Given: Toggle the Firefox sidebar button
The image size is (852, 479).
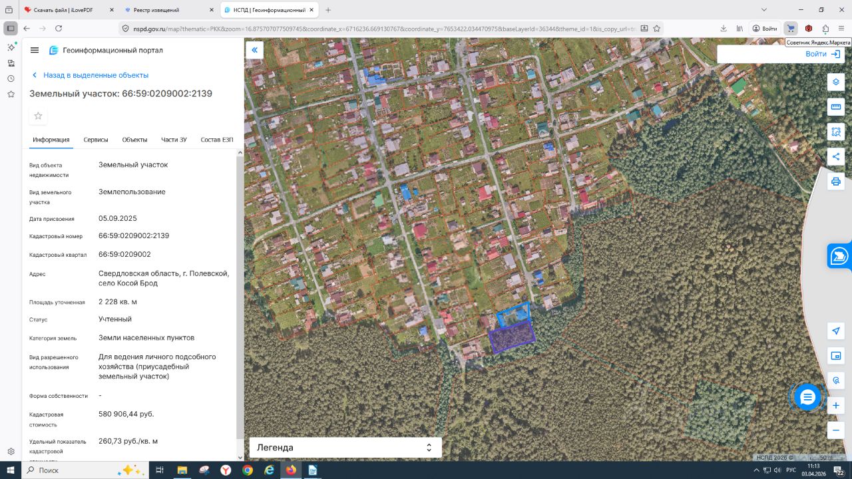Looking at the screenshot, I should [x=11, y=29].
